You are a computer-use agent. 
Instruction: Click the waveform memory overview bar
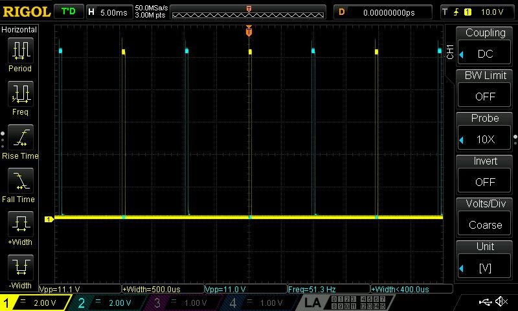[248, 12]
